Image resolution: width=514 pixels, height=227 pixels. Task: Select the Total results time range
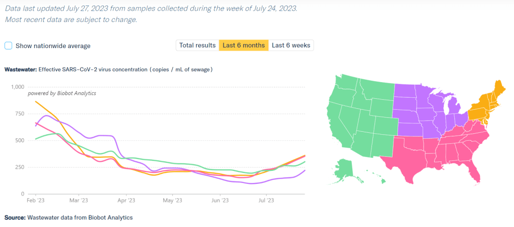197,46
